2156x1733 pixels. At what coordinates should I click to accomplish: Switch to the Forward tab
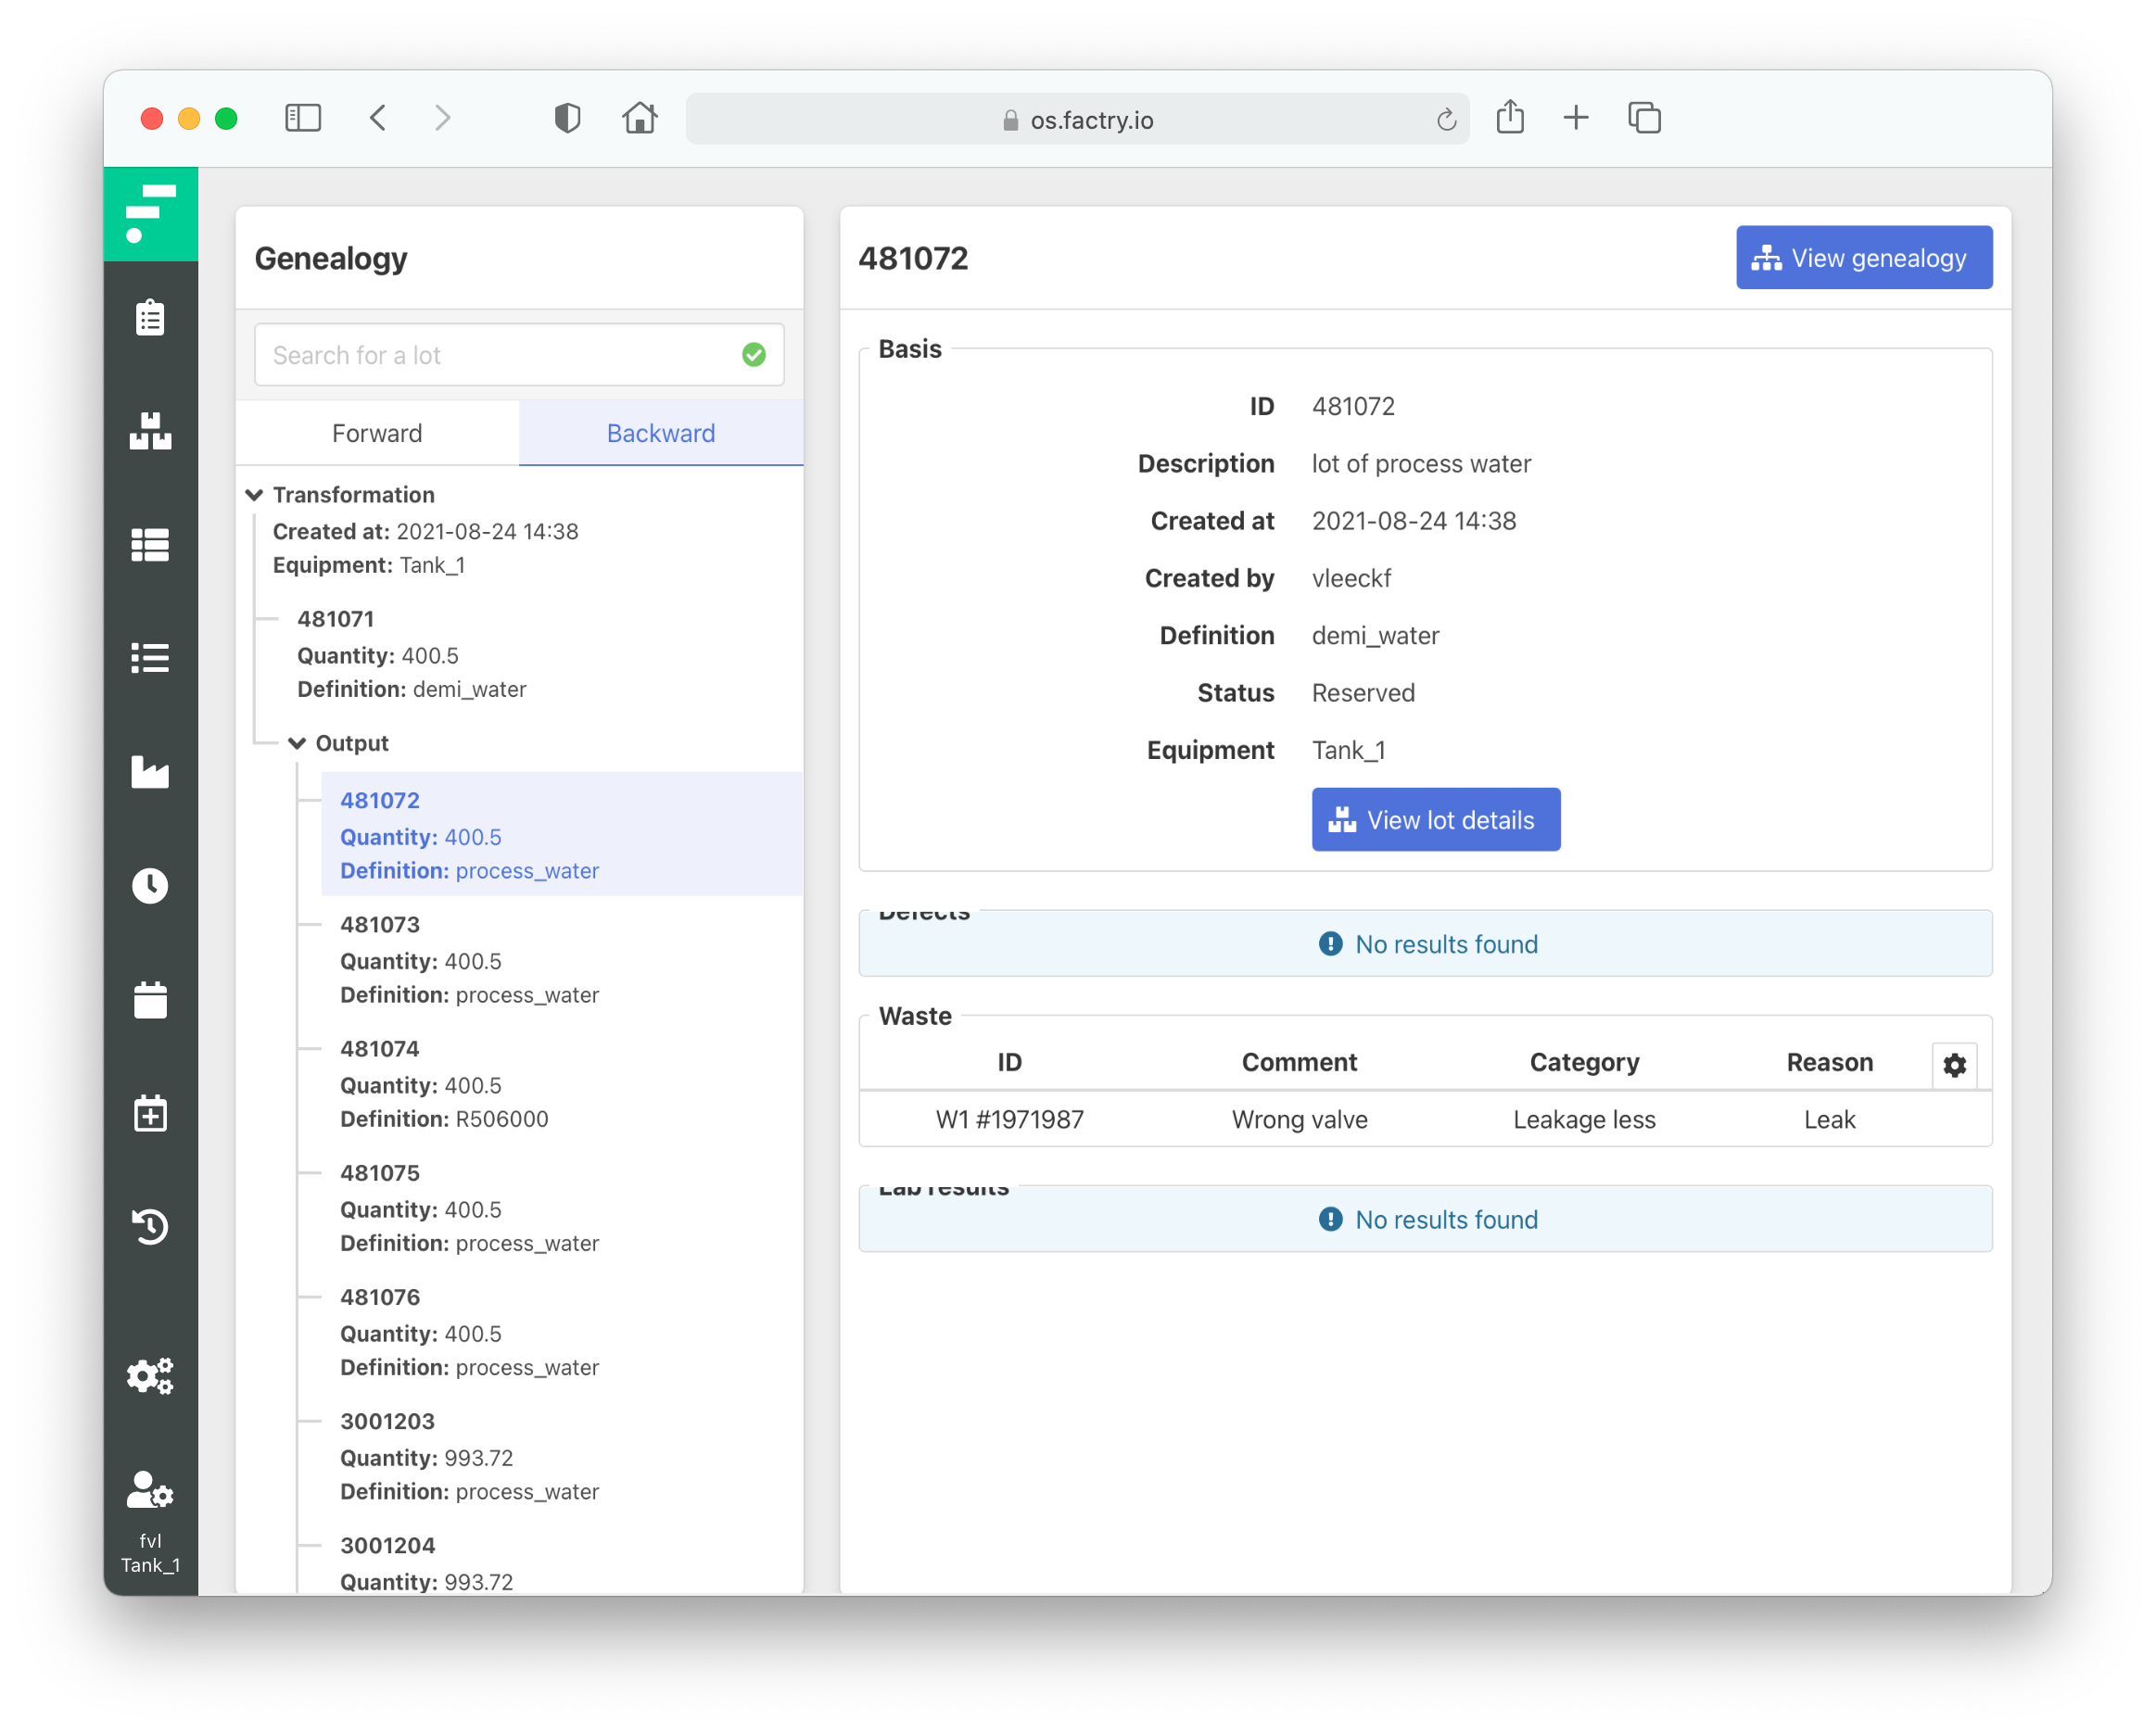tap(377, 433)
